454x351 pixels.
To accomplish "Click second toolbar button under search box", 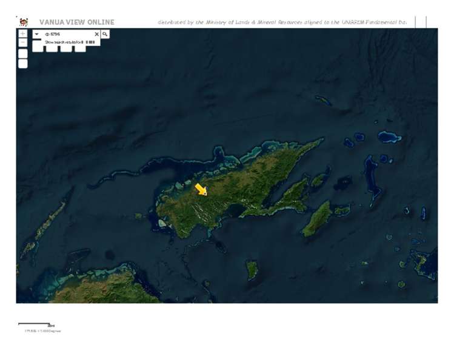I will tap(52, 48).
